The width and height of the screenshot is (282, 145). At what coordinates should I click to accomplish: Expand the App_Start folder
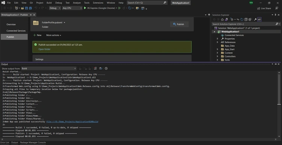(x=217, y=49)
